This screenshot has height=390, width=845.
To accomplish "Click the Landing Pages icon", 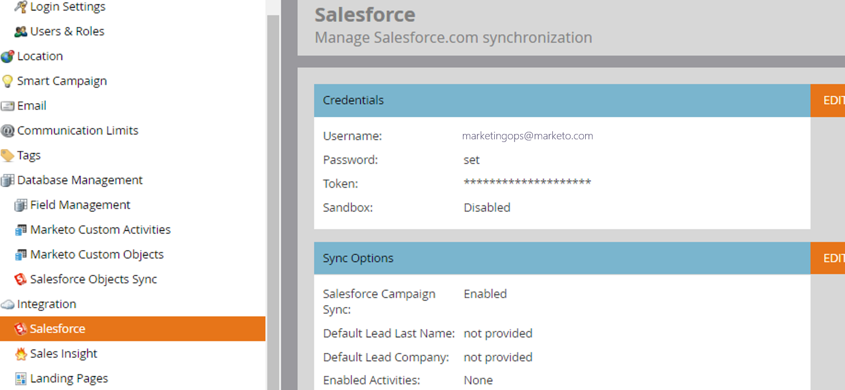I will click(20, 379).
